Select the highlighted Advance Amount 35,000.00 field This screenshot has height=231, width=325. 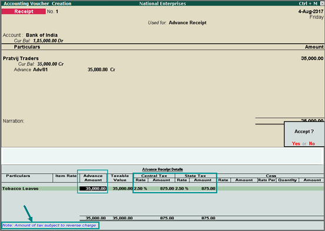coord(93,189)
